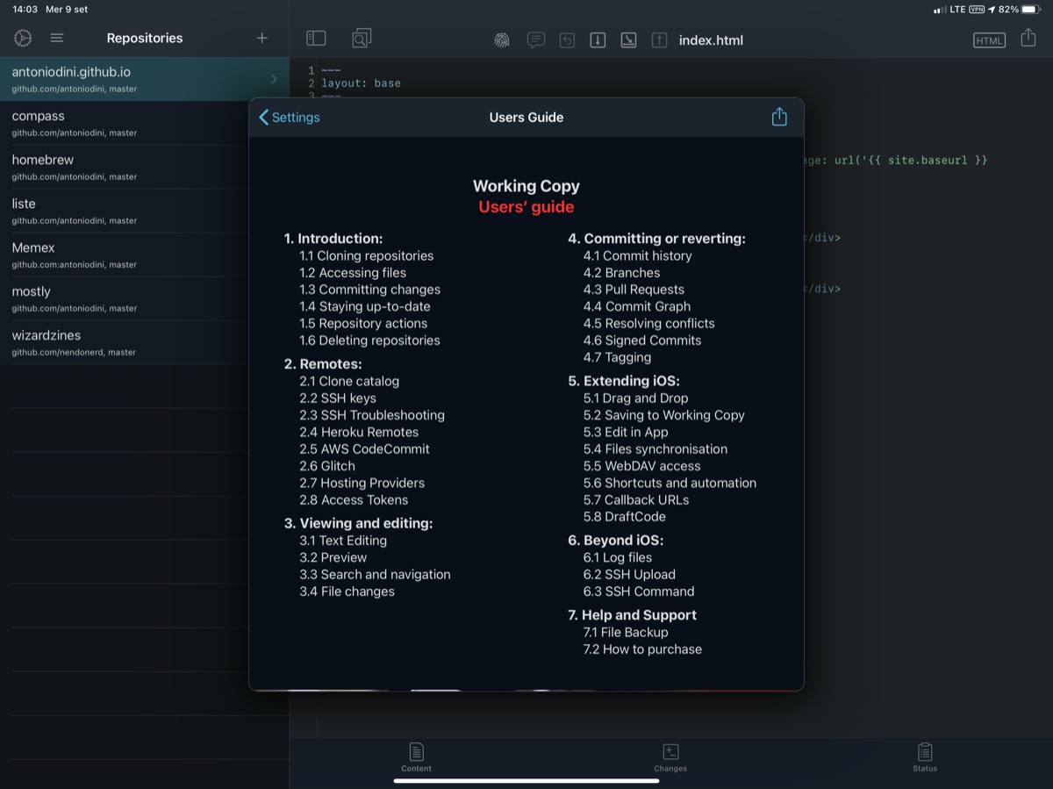1053x789 pixels.
Task: Open 5.3 Edit in App
Action: coord(626,432)
